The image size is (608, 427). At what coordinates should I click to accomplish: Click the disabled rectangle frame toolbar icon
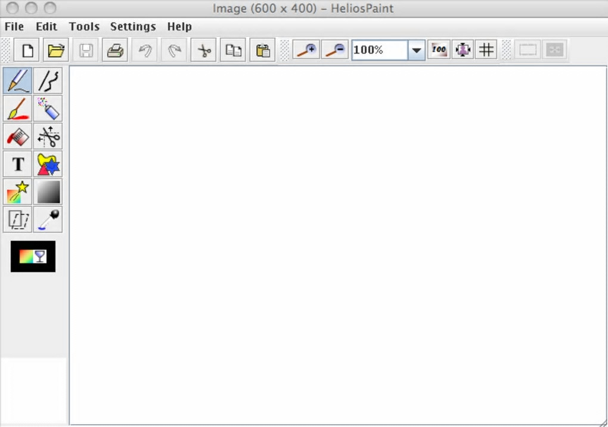(528, 49)
